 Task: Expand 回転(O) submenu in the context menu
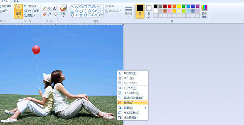[x=133, y=108]
